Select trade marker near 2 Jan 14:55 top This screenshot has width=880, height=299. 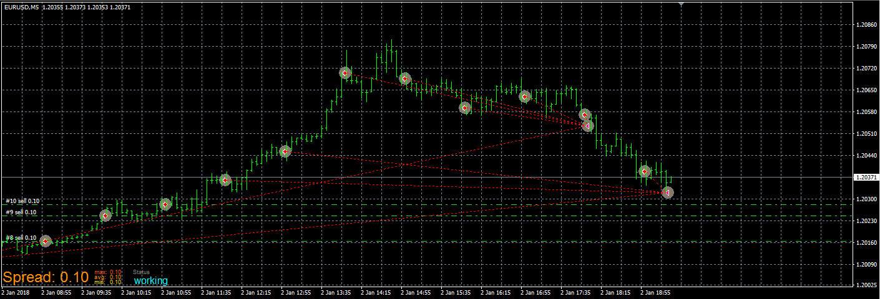(x=405, y=78)
